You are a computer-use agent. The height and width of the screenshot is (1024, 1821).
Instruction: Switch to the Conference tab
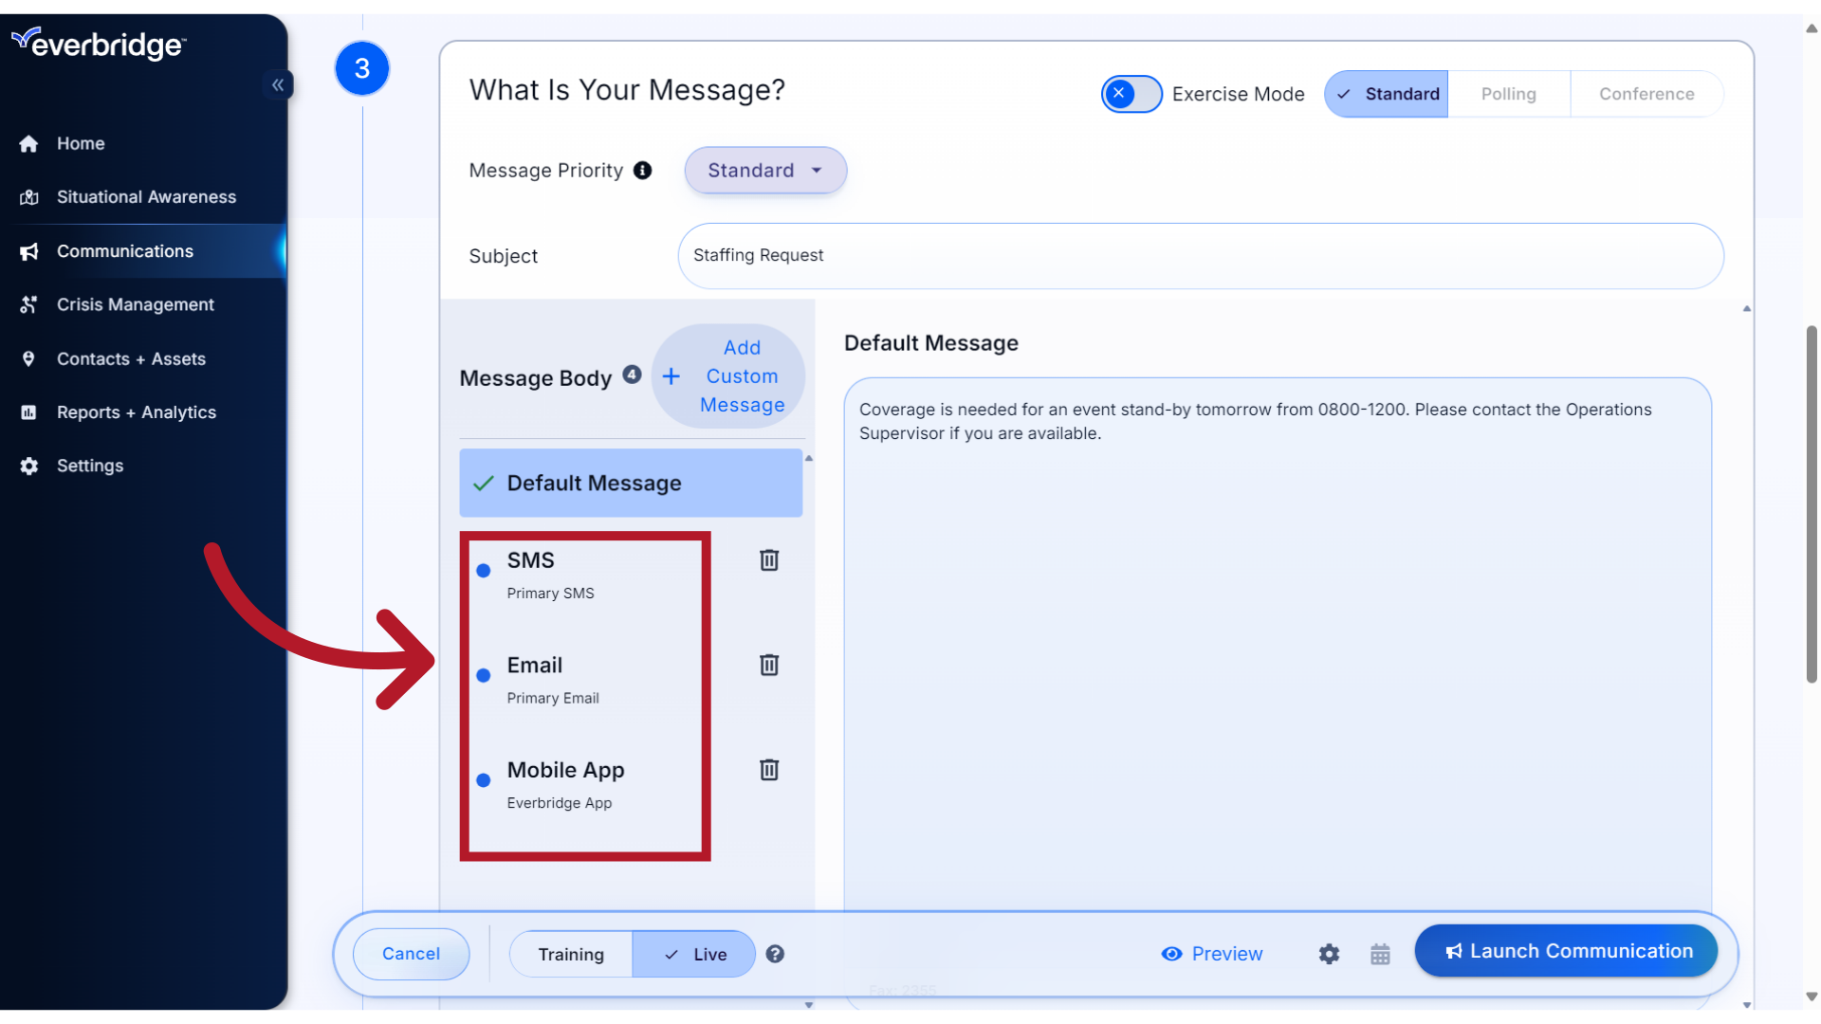coord(1646,94)
